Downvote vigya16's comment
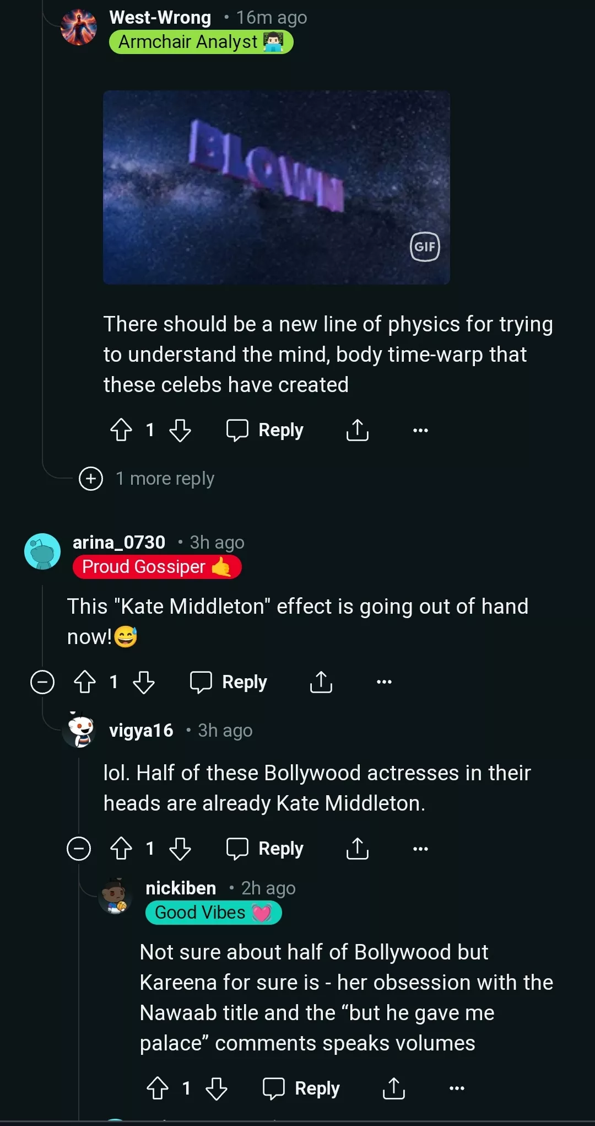 click(180, 849)
